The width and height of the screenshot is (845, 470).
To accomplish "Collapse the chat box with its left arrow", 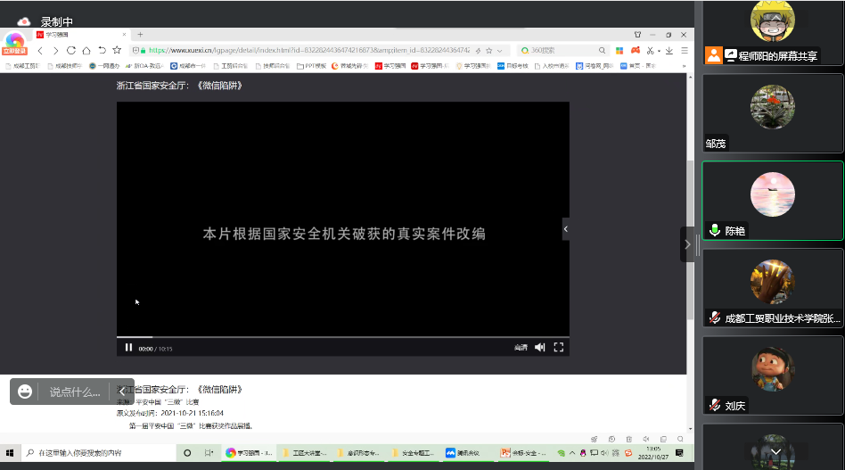I will tap(122, 392).
